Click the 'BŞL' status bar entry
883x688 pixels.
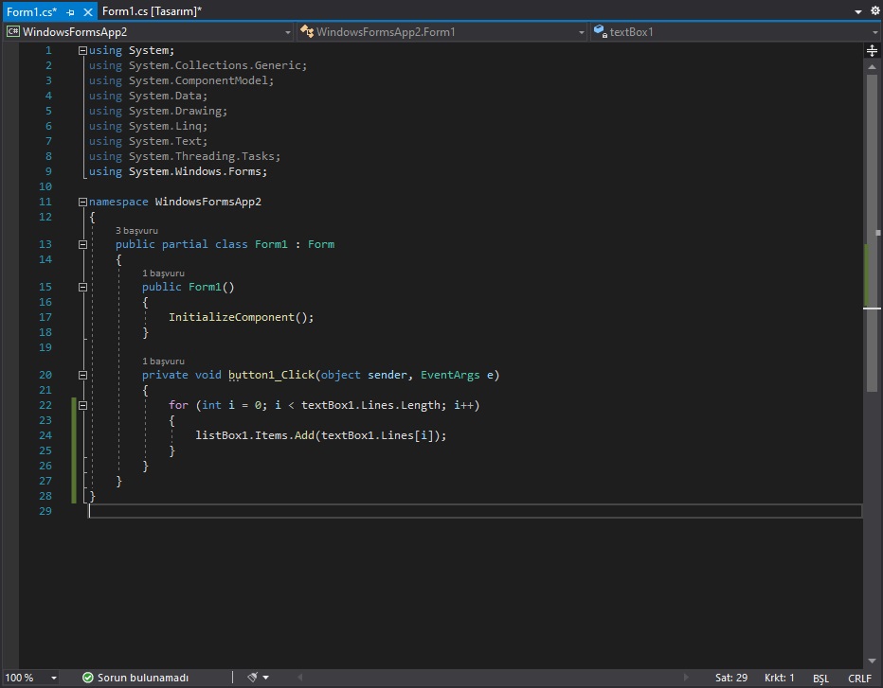821,679
